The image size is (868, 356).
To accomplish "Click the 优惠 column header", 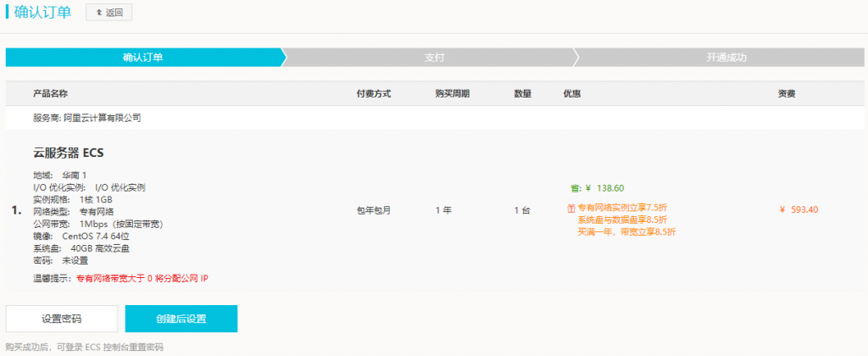I will 572,93.
